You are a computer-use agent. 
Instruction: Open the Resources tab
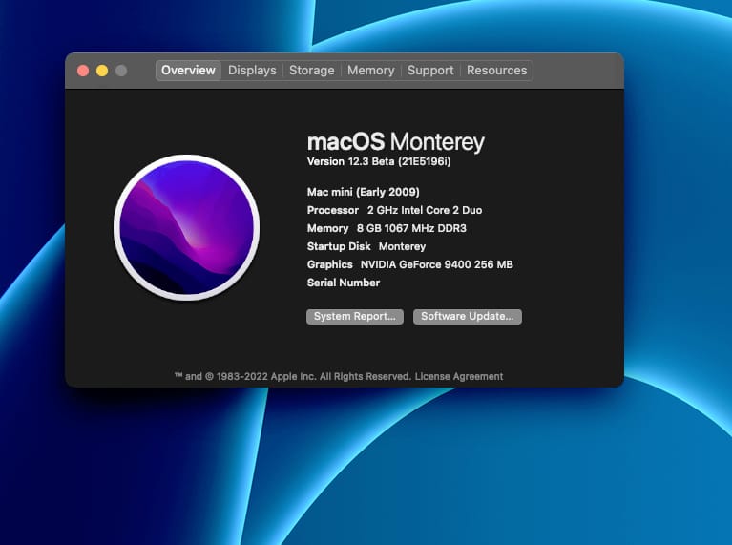[496, 71]
